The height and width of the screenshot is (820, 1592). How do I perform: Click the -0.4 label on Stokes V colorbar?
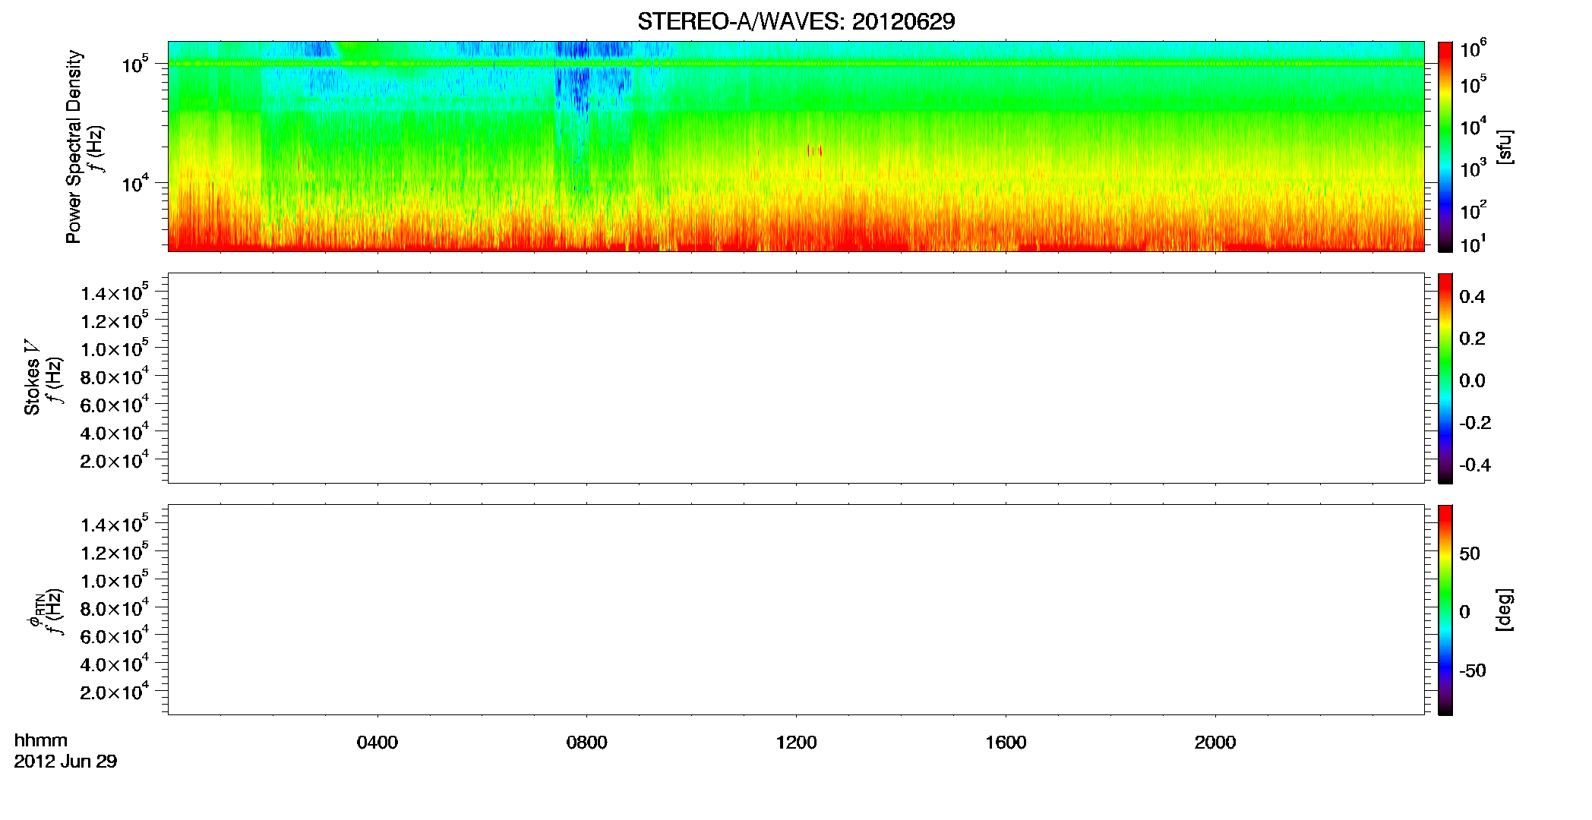point(1474,465)
